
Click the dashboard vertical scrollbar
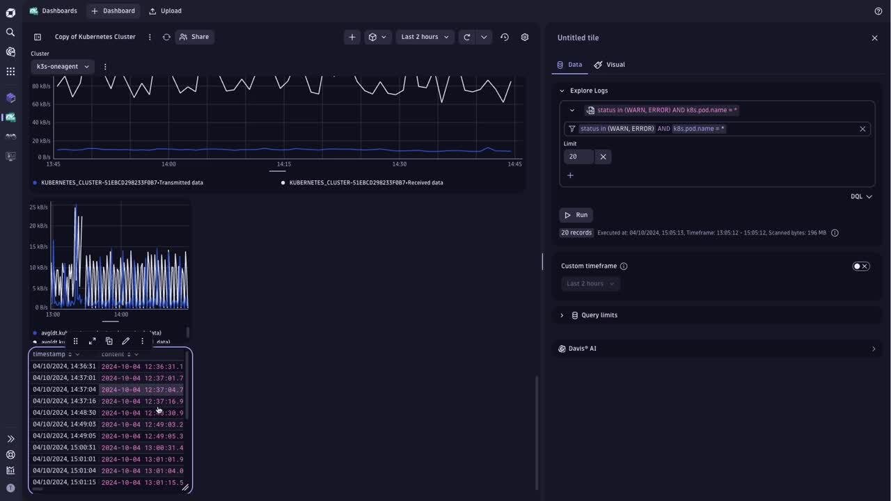pyautogui.click(x=536, y=433)
